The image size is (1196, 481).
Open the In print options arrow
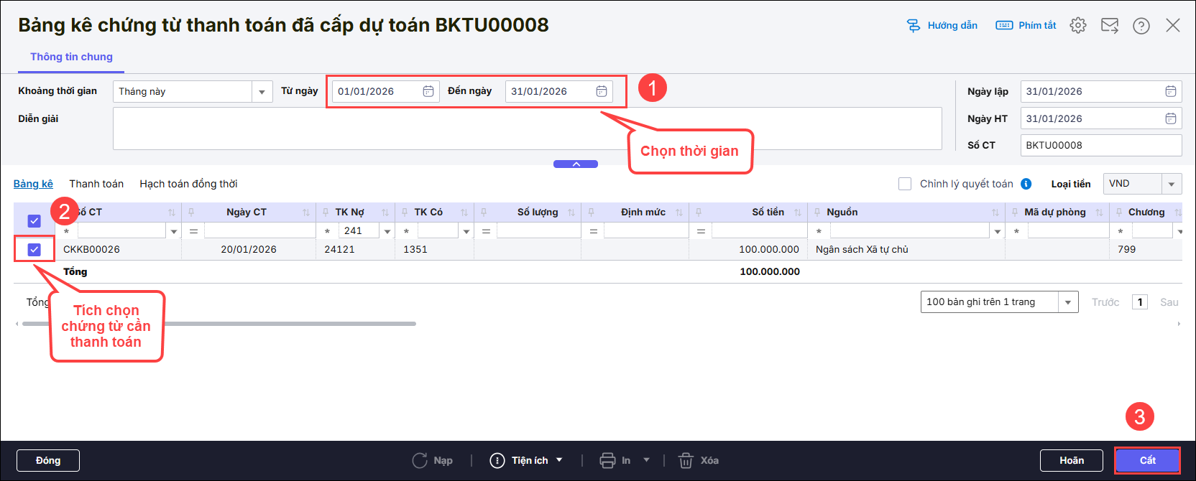(x=646, y=460)
